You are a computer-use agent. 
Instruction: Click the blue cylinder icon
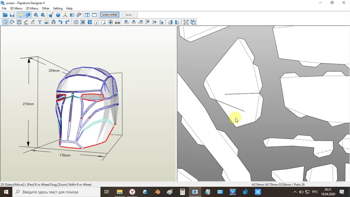point(58,15)
